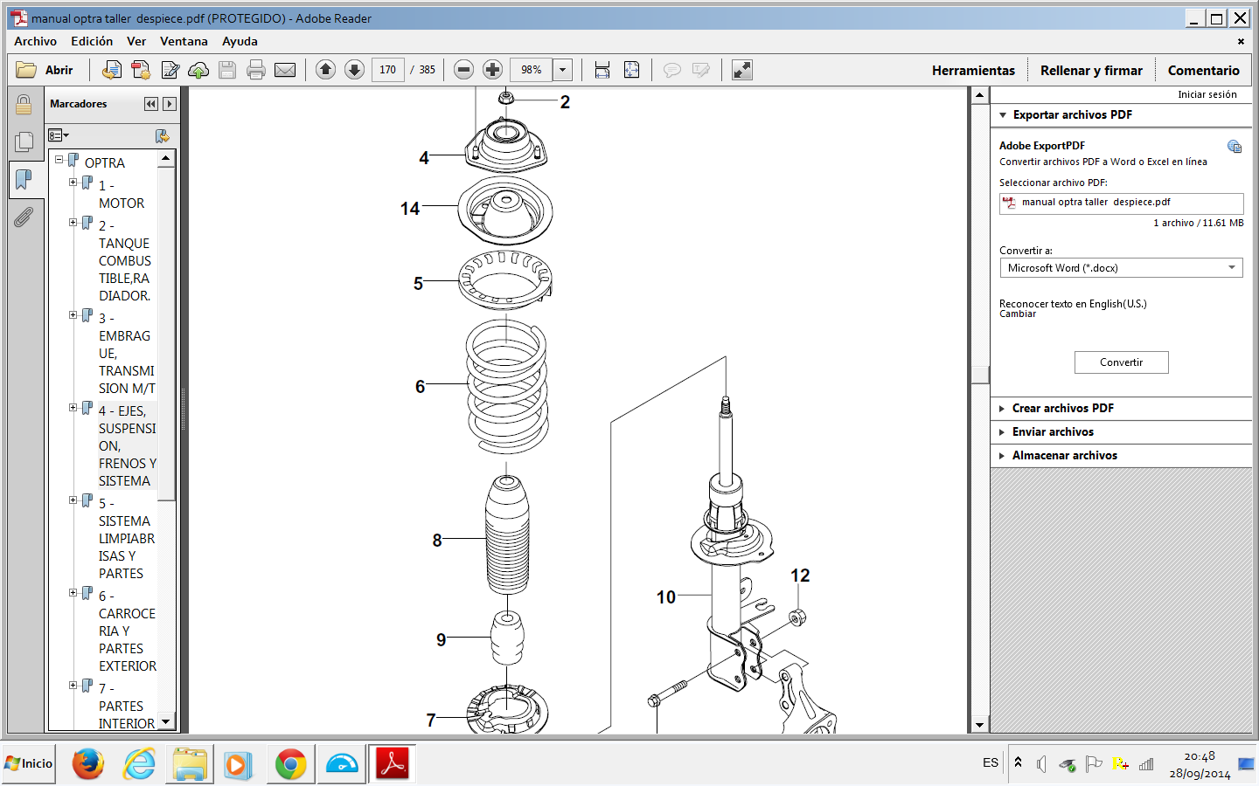Show the attachments paperclip panel
Viewport: 1259px width, 786px height.
click(x=24, y=217)
